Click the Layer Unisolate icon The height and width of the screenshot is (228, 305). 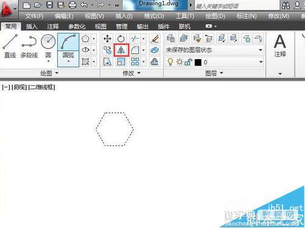234,38
